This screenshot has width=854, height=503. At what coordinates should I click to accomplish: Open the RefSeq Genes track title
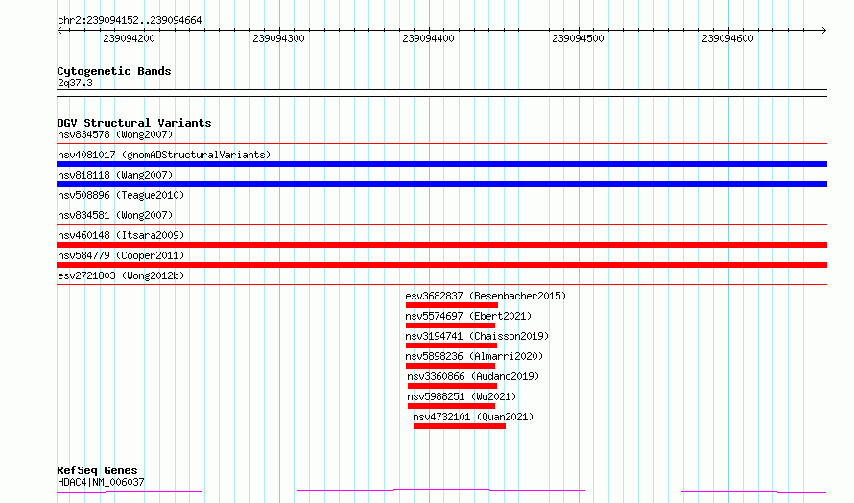point(97,470)
